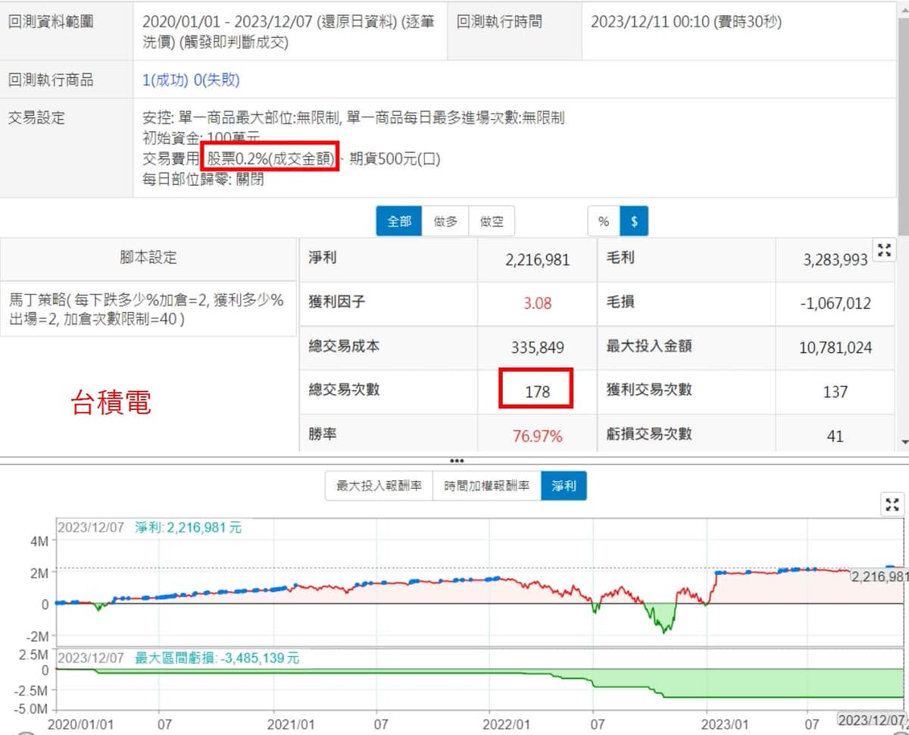The height and width of the screenshot is (735, 909).
Task: Click the 腳本設定 header cell
Action: (x=148, y=258)
